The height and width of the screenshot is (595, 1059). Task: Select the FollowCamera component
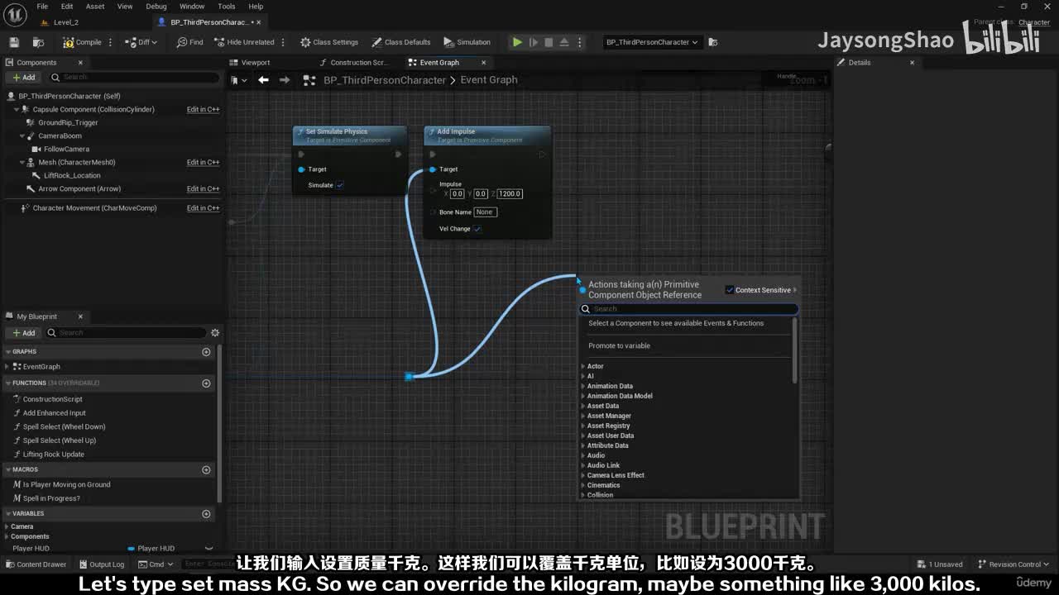coord(66,149)
